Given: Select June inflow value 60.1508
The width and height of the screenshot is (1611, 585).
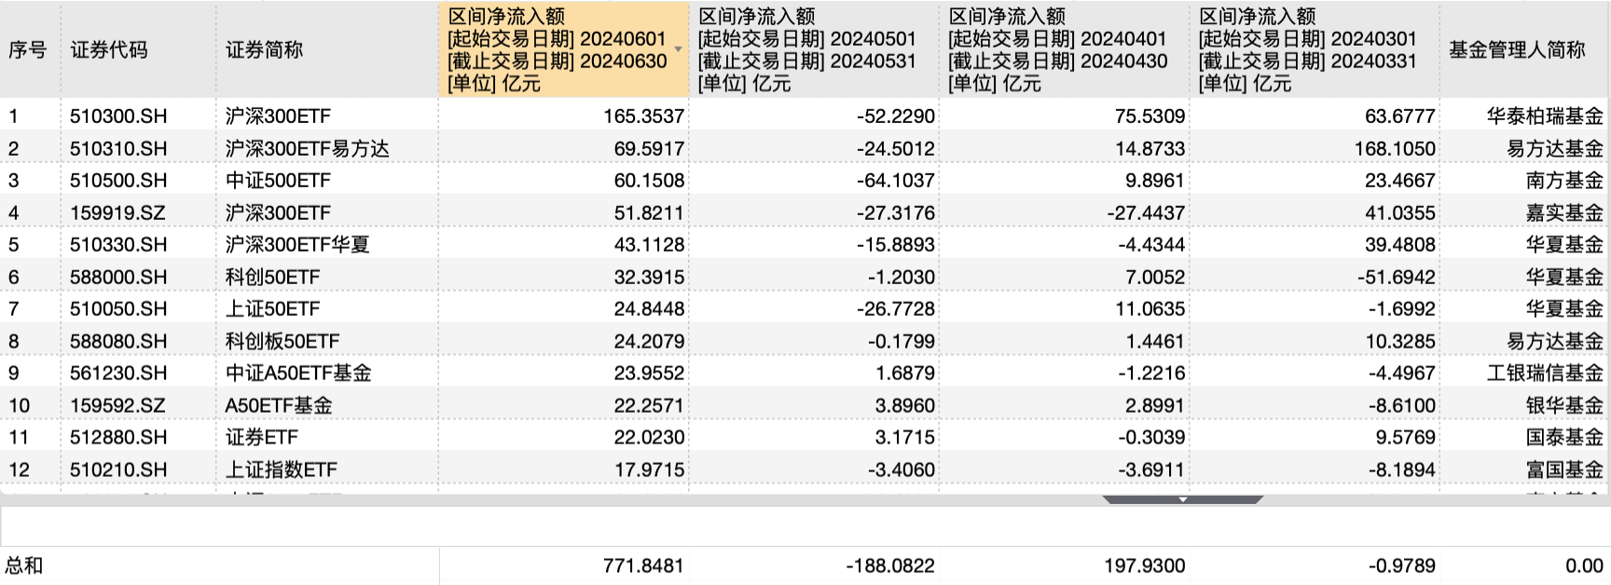Looking at the screenshot, I should (649, 180).
